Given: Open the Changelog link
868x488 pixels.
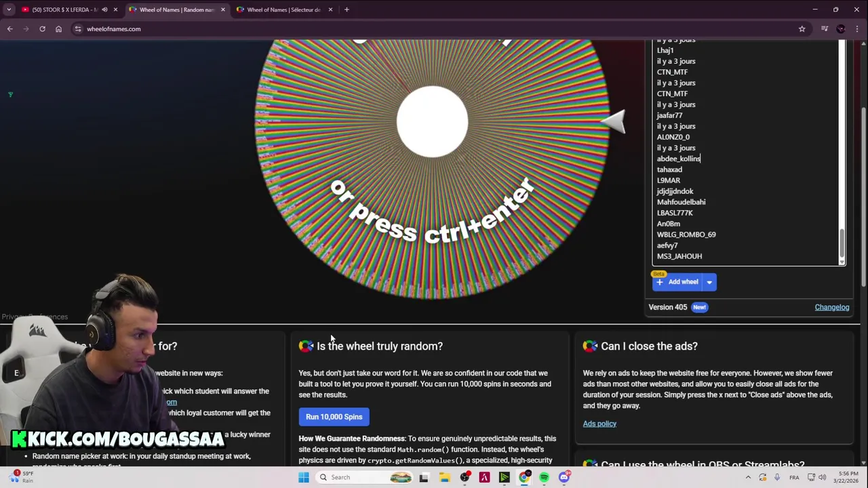Looking at the screenshot, I should point(831,307).
